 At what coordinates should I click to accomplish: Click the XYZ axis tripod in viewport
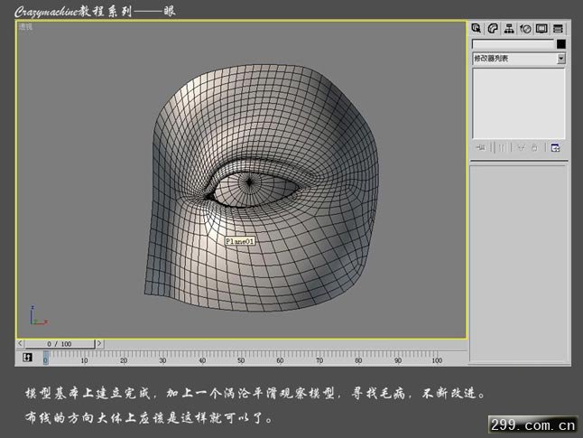point(38,315)
